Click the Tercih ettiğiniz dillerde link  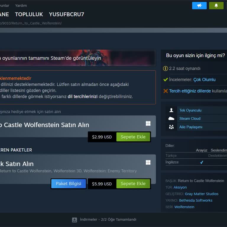190,91
